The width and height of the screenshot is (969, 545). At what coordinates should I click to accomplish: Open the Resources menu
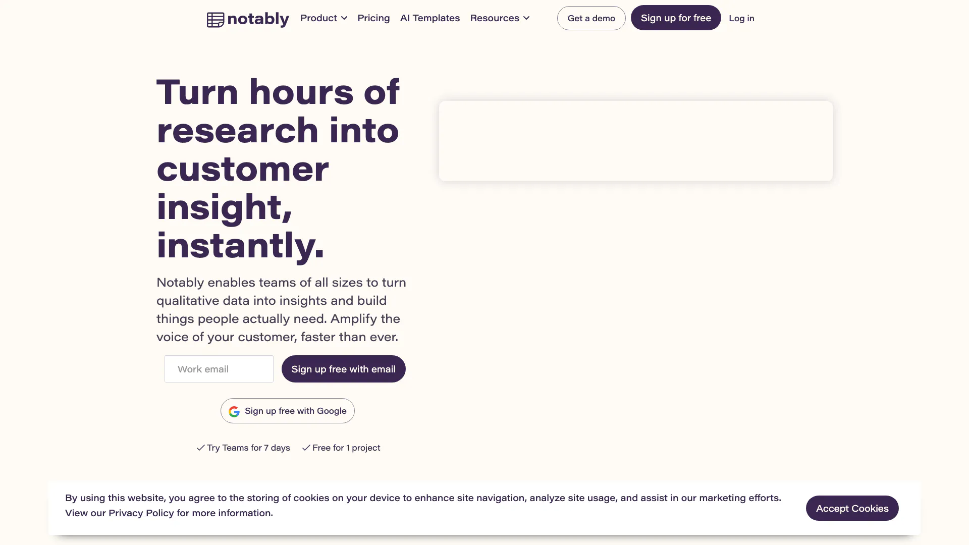(x=494, y=18)
